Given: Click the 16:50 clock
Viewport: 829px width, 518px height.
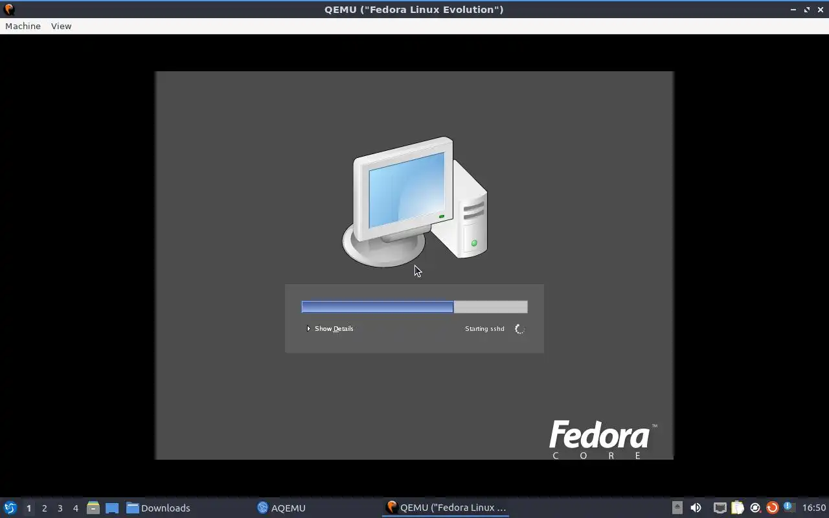Looking at the screenshot, I should [814, 508].
